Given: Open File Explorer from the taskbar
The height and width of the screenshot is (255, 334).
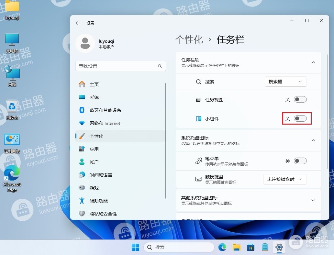Looking at the screenshot, I should coord(237,247).
